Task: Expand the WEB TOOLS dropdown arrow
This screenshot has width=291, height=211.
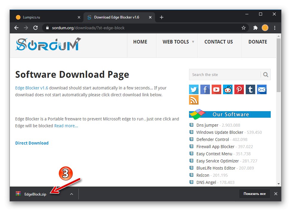Action: click(193, 42)
